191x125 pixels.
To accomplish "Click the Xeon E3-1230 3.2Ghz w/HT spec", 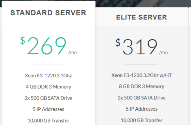I will [x=142, y=75].
